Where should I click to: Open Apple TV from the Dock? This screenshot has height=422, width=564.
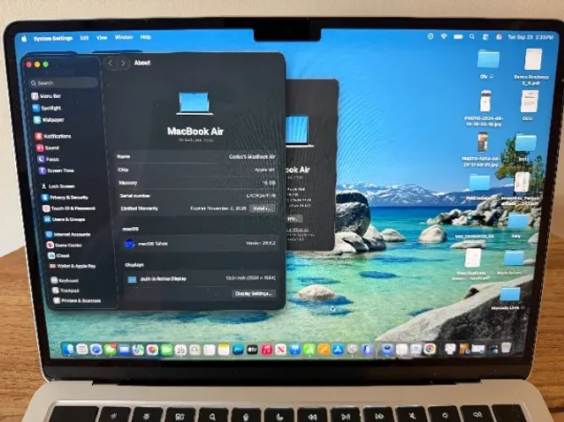pyautogui.click(x=252, y=349)
